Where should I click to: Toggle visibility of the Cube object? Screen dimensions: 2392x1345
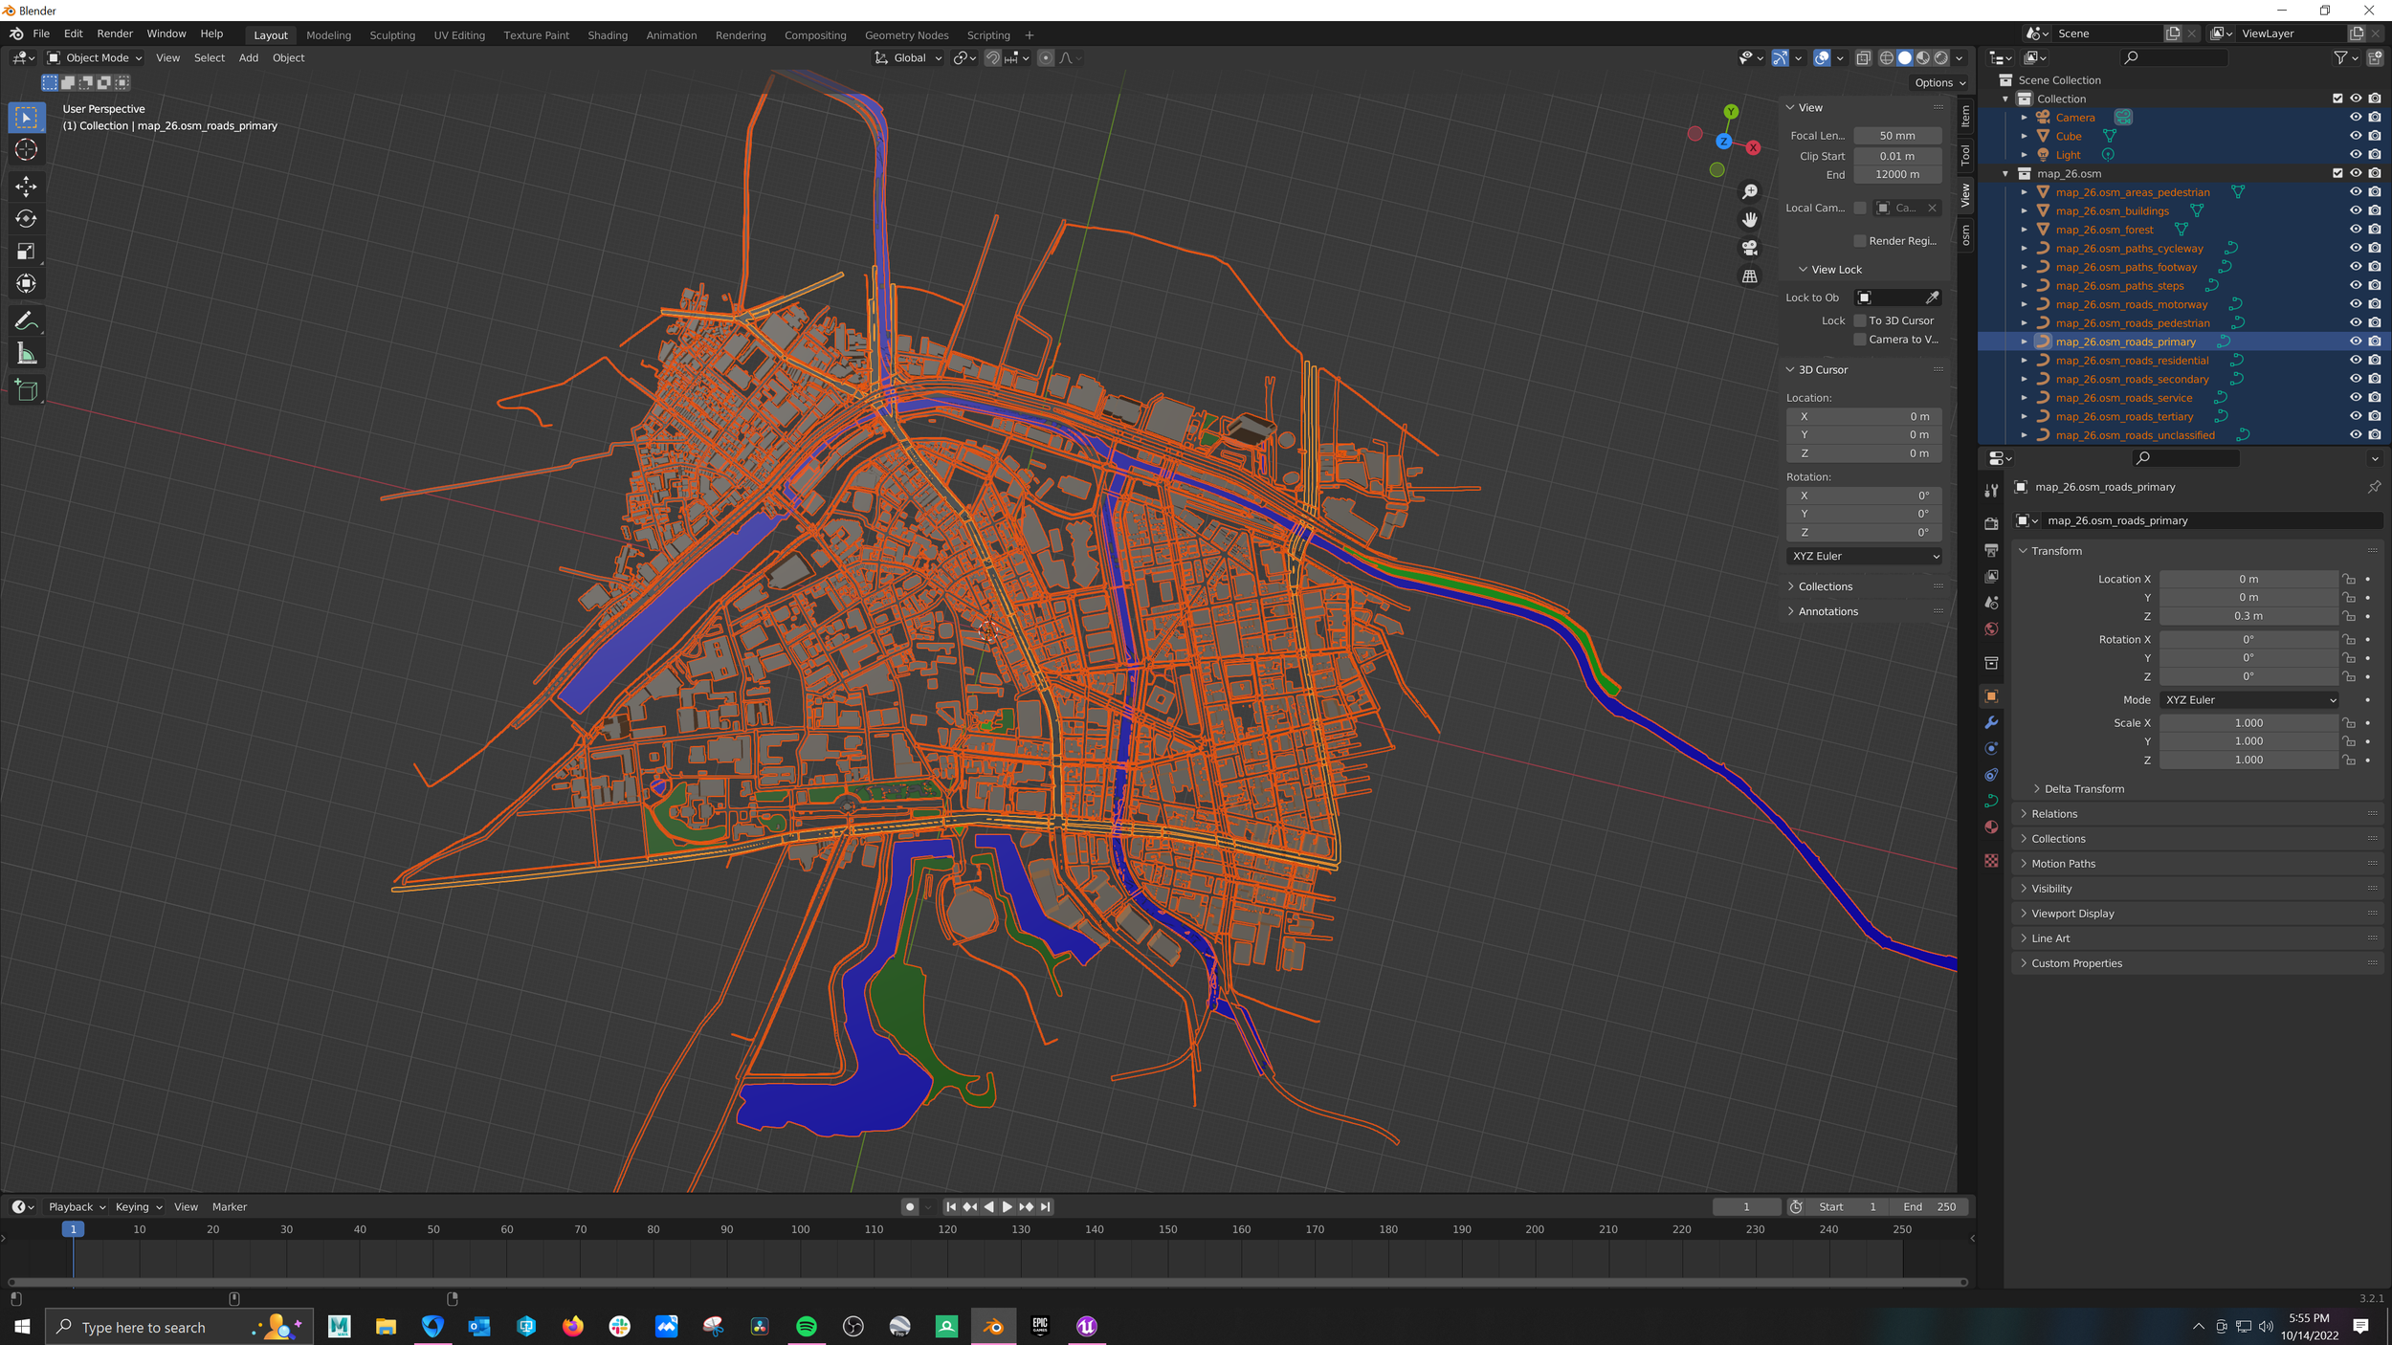tap(2356, 136)
